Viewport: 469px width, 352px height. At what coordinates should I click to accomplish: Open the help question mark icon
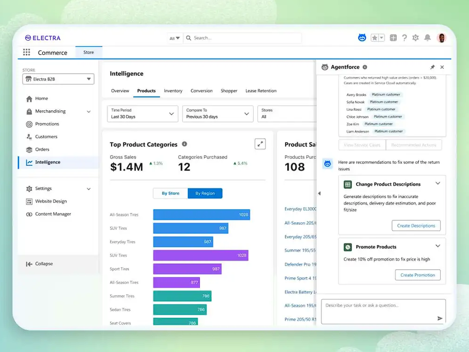pos(405,38)
